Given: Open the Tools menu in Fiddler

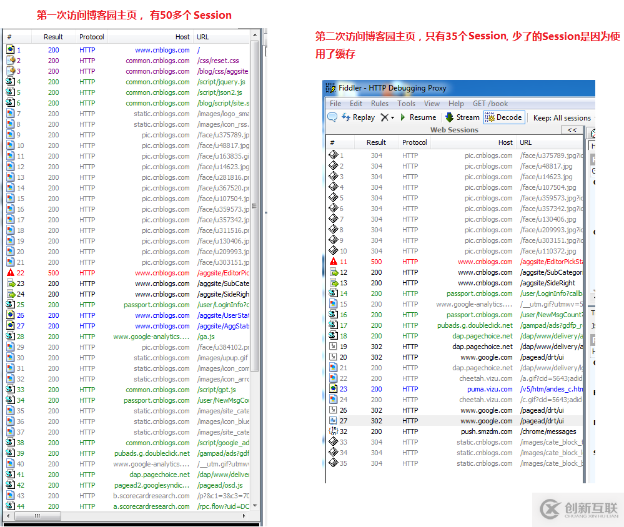Looking at the screenshot, I should tap(406, 104).
